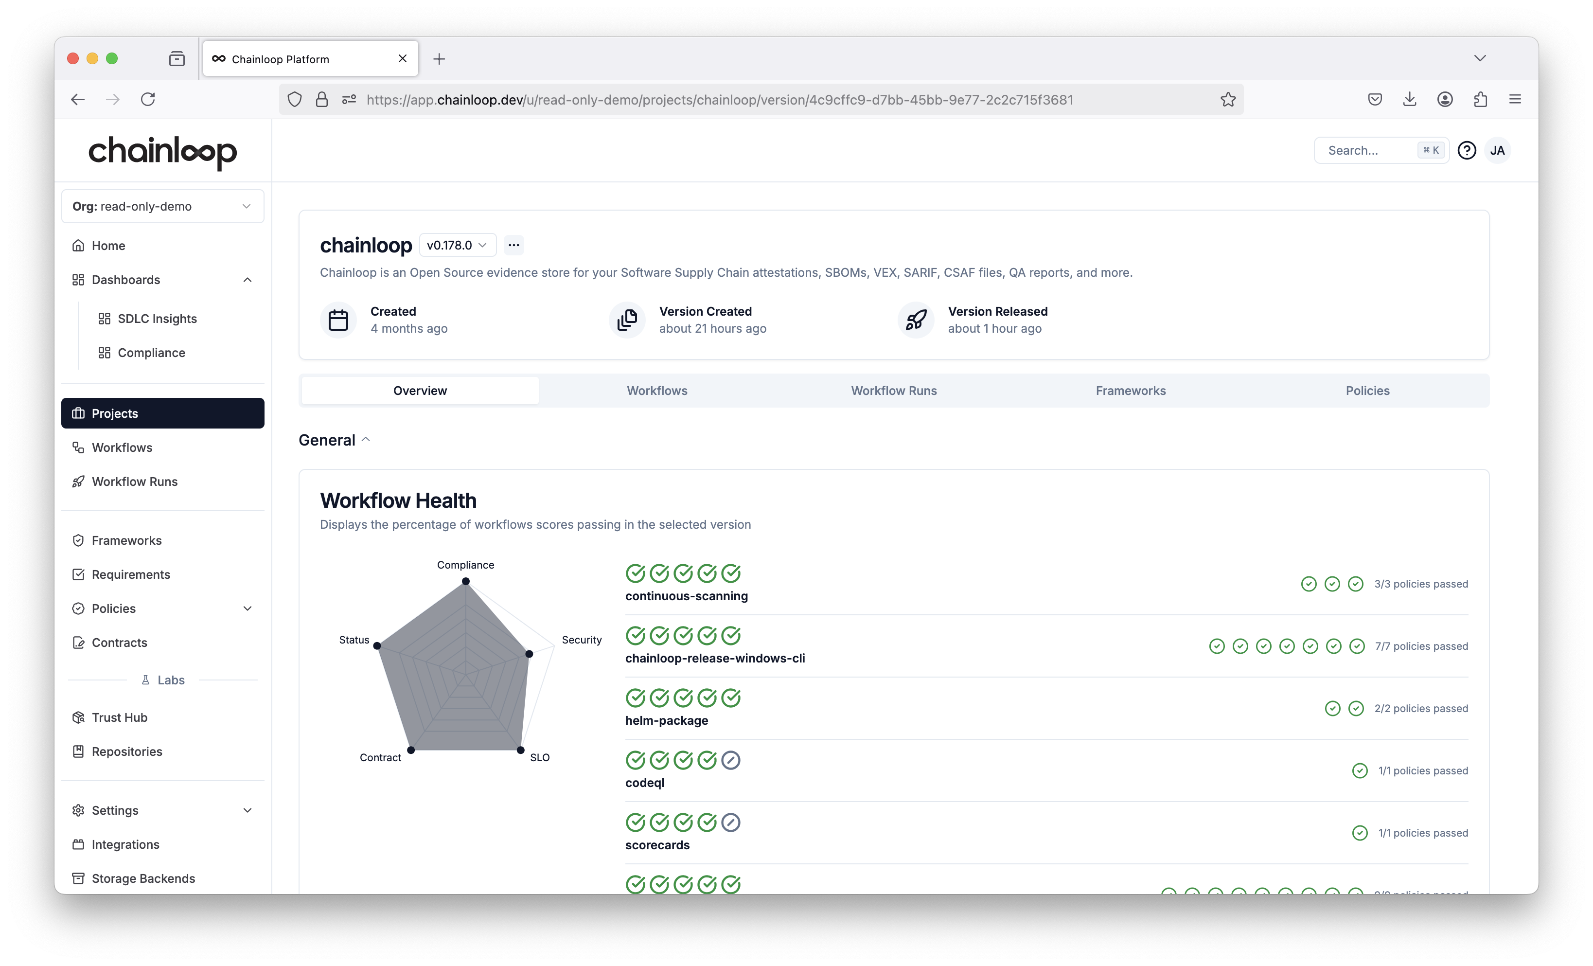Click the Created calendar icon
The width and height of the screenshot is (1593, 966).
point(338,320)
